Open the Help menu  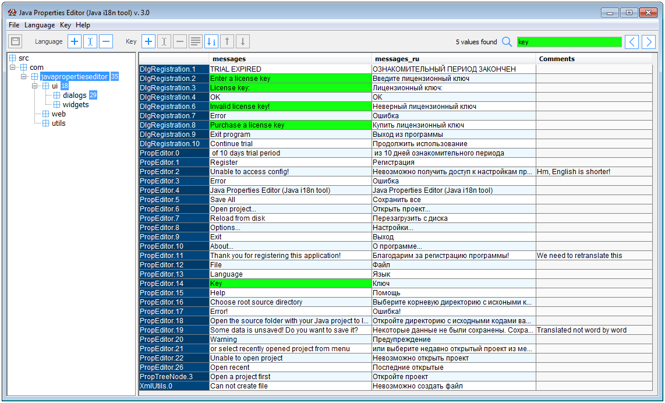83,25
